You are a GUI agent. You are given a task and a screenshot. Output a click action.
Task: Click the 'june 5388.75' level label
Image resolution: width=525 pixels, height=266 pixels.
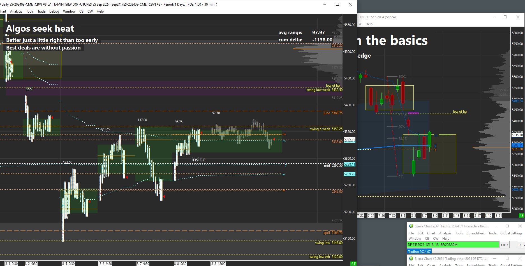pyautogui.click(x=333, y=113)
